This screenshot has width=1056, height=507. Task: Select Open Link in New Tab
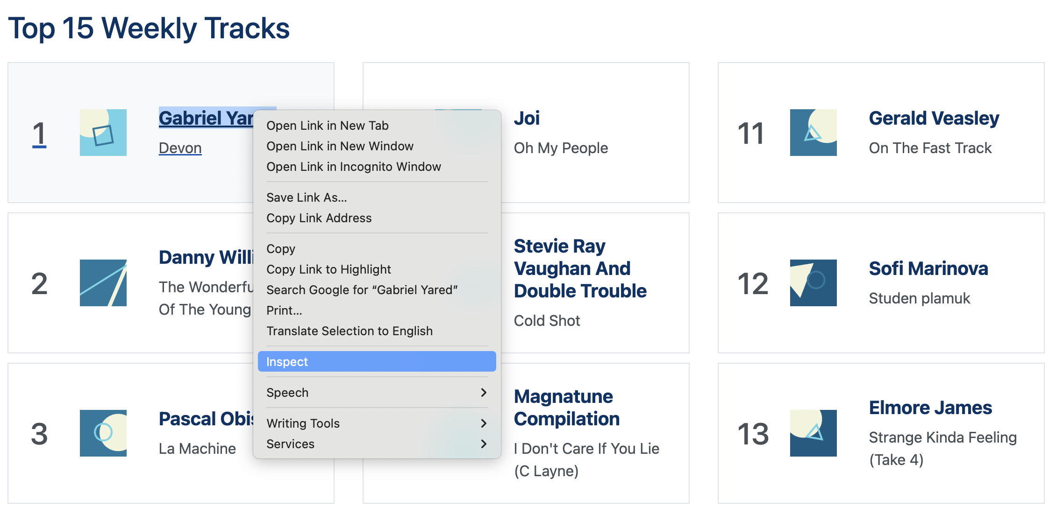(377, 126)
